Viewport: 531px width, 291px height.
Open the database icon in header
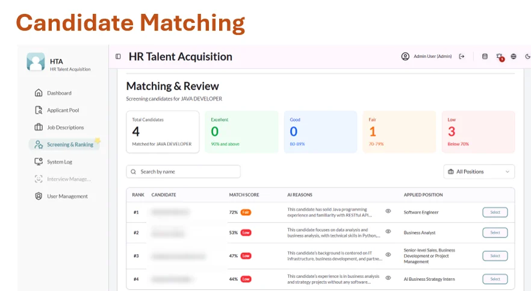[x=485, y=56]
